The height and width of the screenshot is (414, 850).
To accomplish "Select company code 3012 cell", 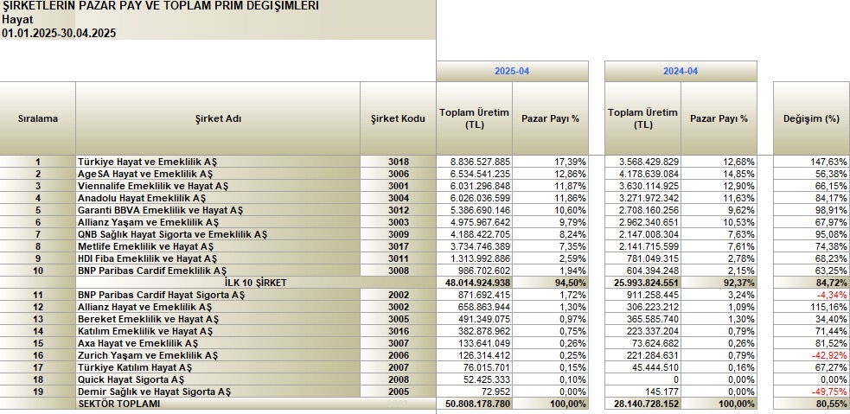I will pyautogui.click(x=398, y=210).
